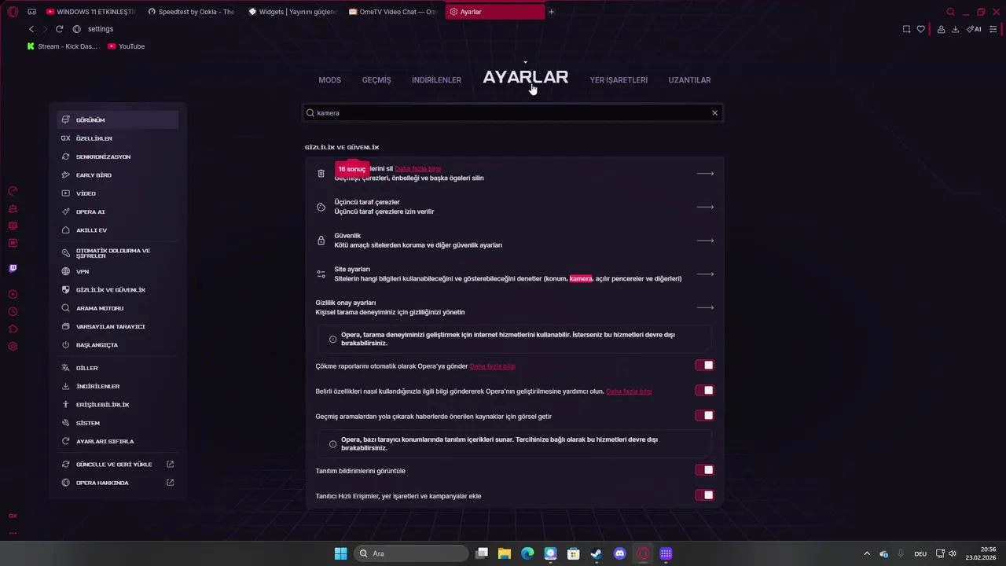Reload the settings page
This screenshot has height=566, width=1006.
(x=59, y=29)
